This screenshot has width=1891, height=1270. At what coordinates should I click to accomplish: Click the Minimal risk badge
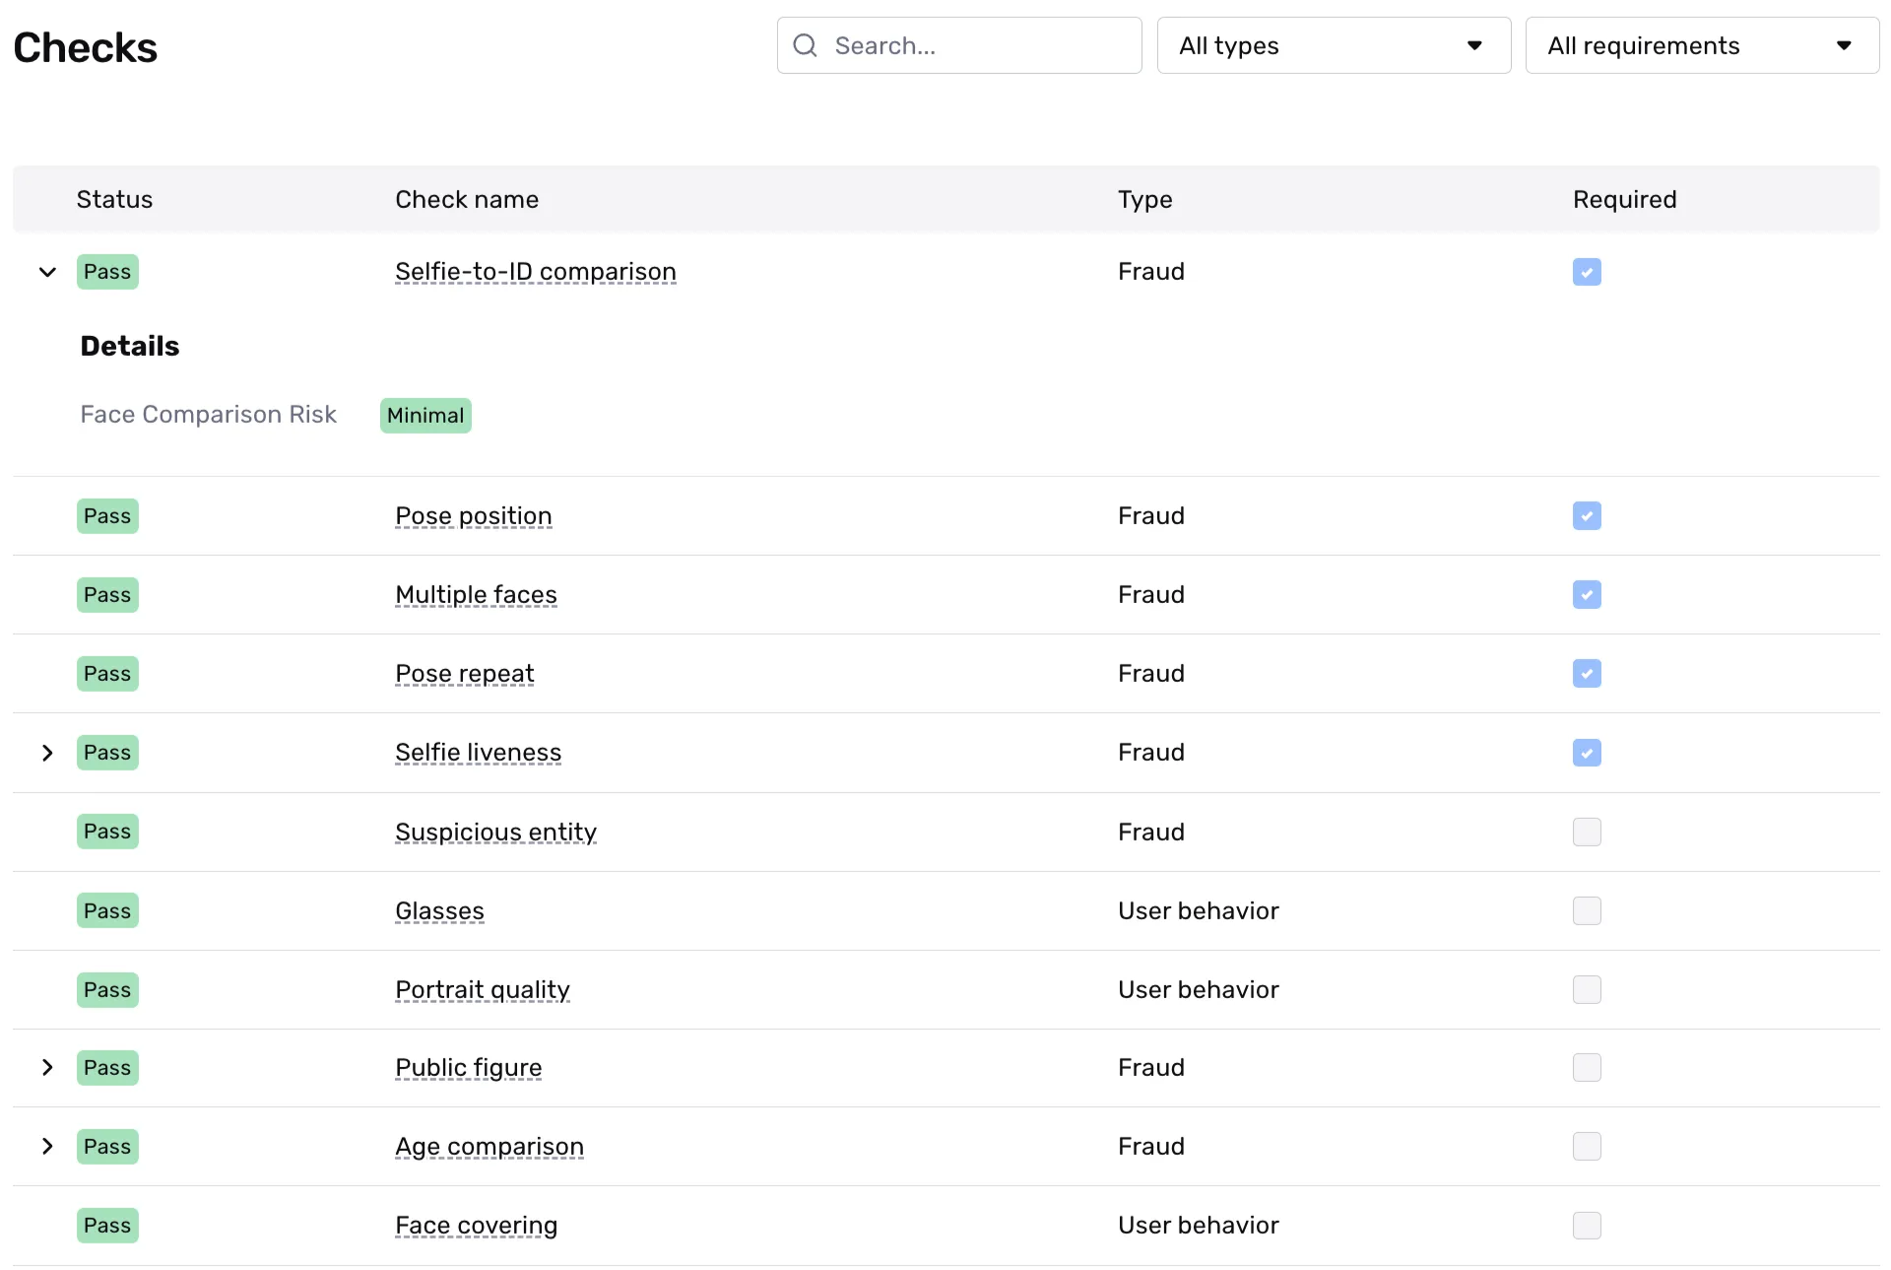coord(424,416)
